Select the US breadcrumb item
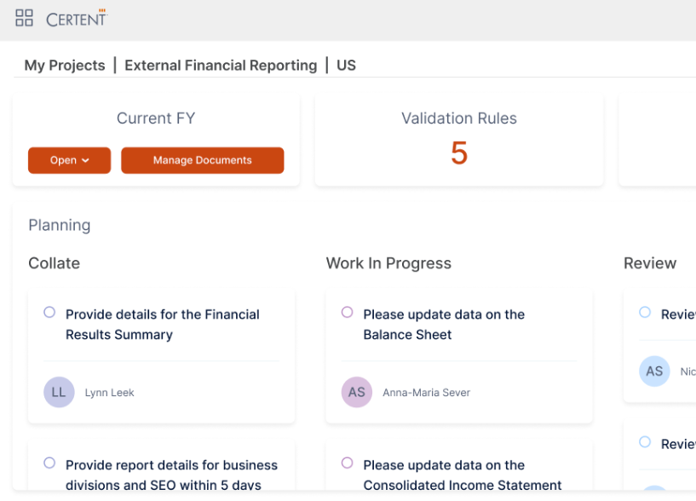The image size is (696, 501). [x=346, y=65]
